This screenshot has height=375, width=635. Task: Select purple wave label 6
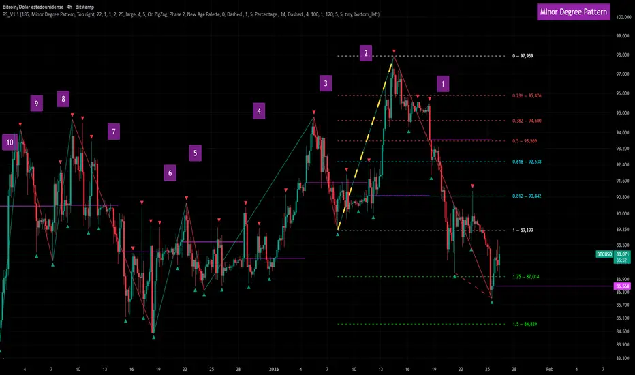coord(170,172)
